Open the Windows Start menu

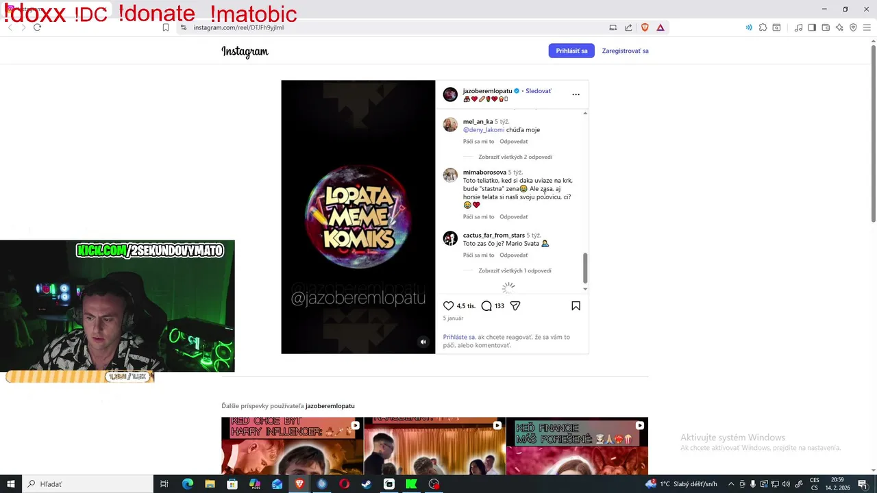coord(11,484)
